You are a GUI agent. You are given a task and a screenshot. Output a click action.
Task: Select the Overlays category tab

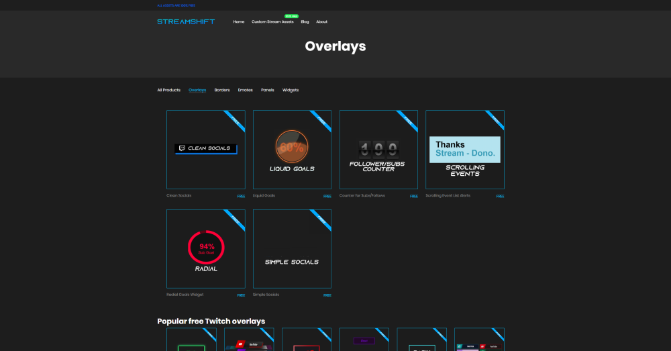197,90
